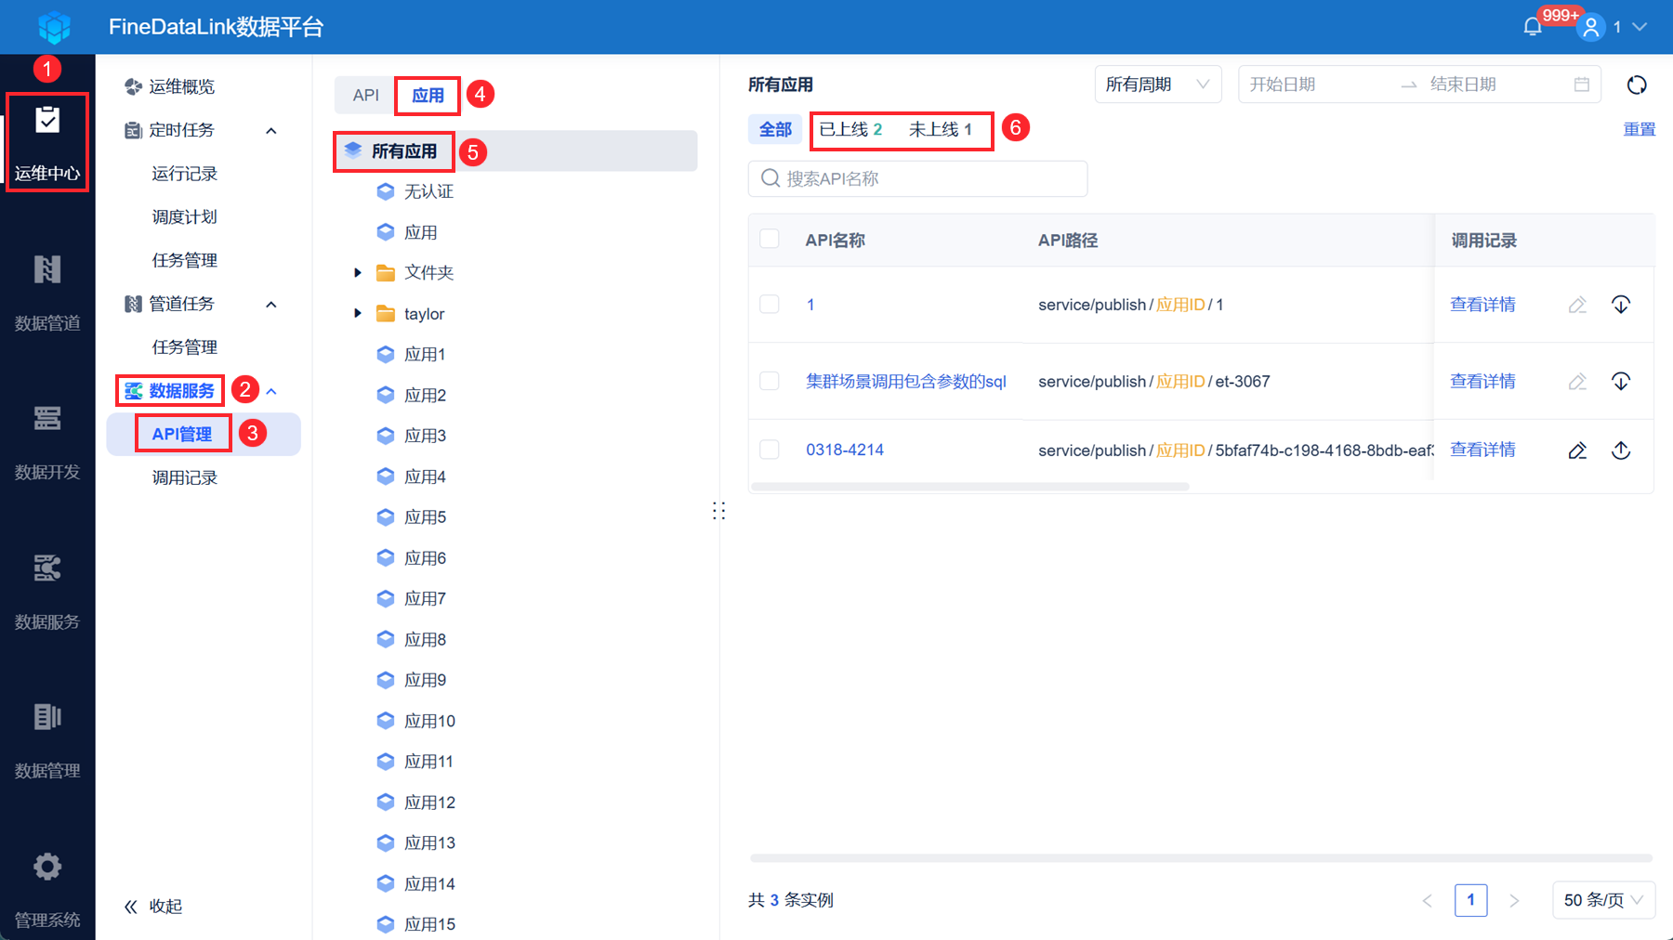Image resolution: width=1673 pixels, height=940 pixels.
Task: Open 调用记录 in the side menu
Action: click(185, 477)
